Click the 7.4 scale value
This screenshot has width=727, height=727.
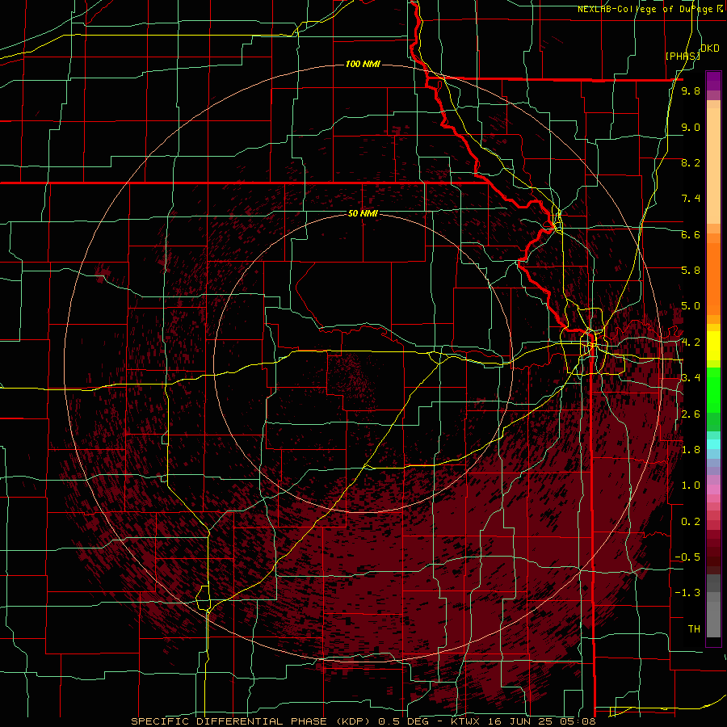691,199
